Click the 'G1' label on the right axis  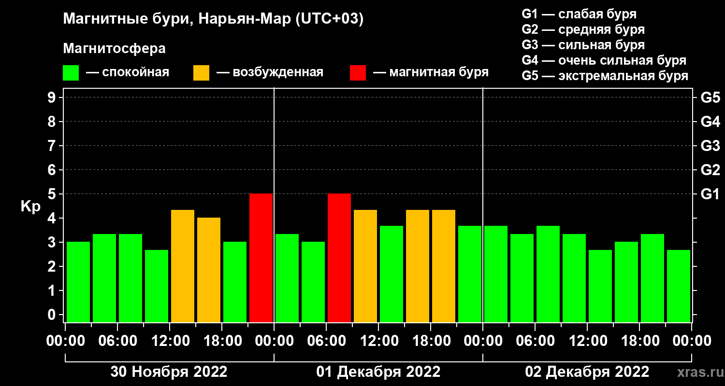coord(710,194)
